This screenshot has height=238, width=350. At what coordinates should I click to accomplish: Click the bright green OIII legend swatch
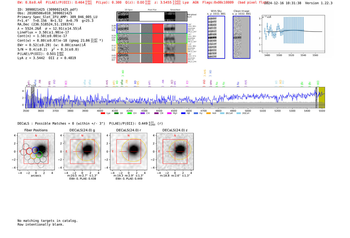[129, 113]
